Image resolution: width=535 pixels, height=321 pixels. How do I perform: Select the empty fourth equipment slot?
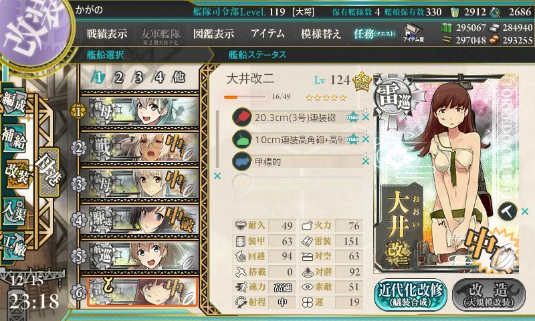[297, 183]
